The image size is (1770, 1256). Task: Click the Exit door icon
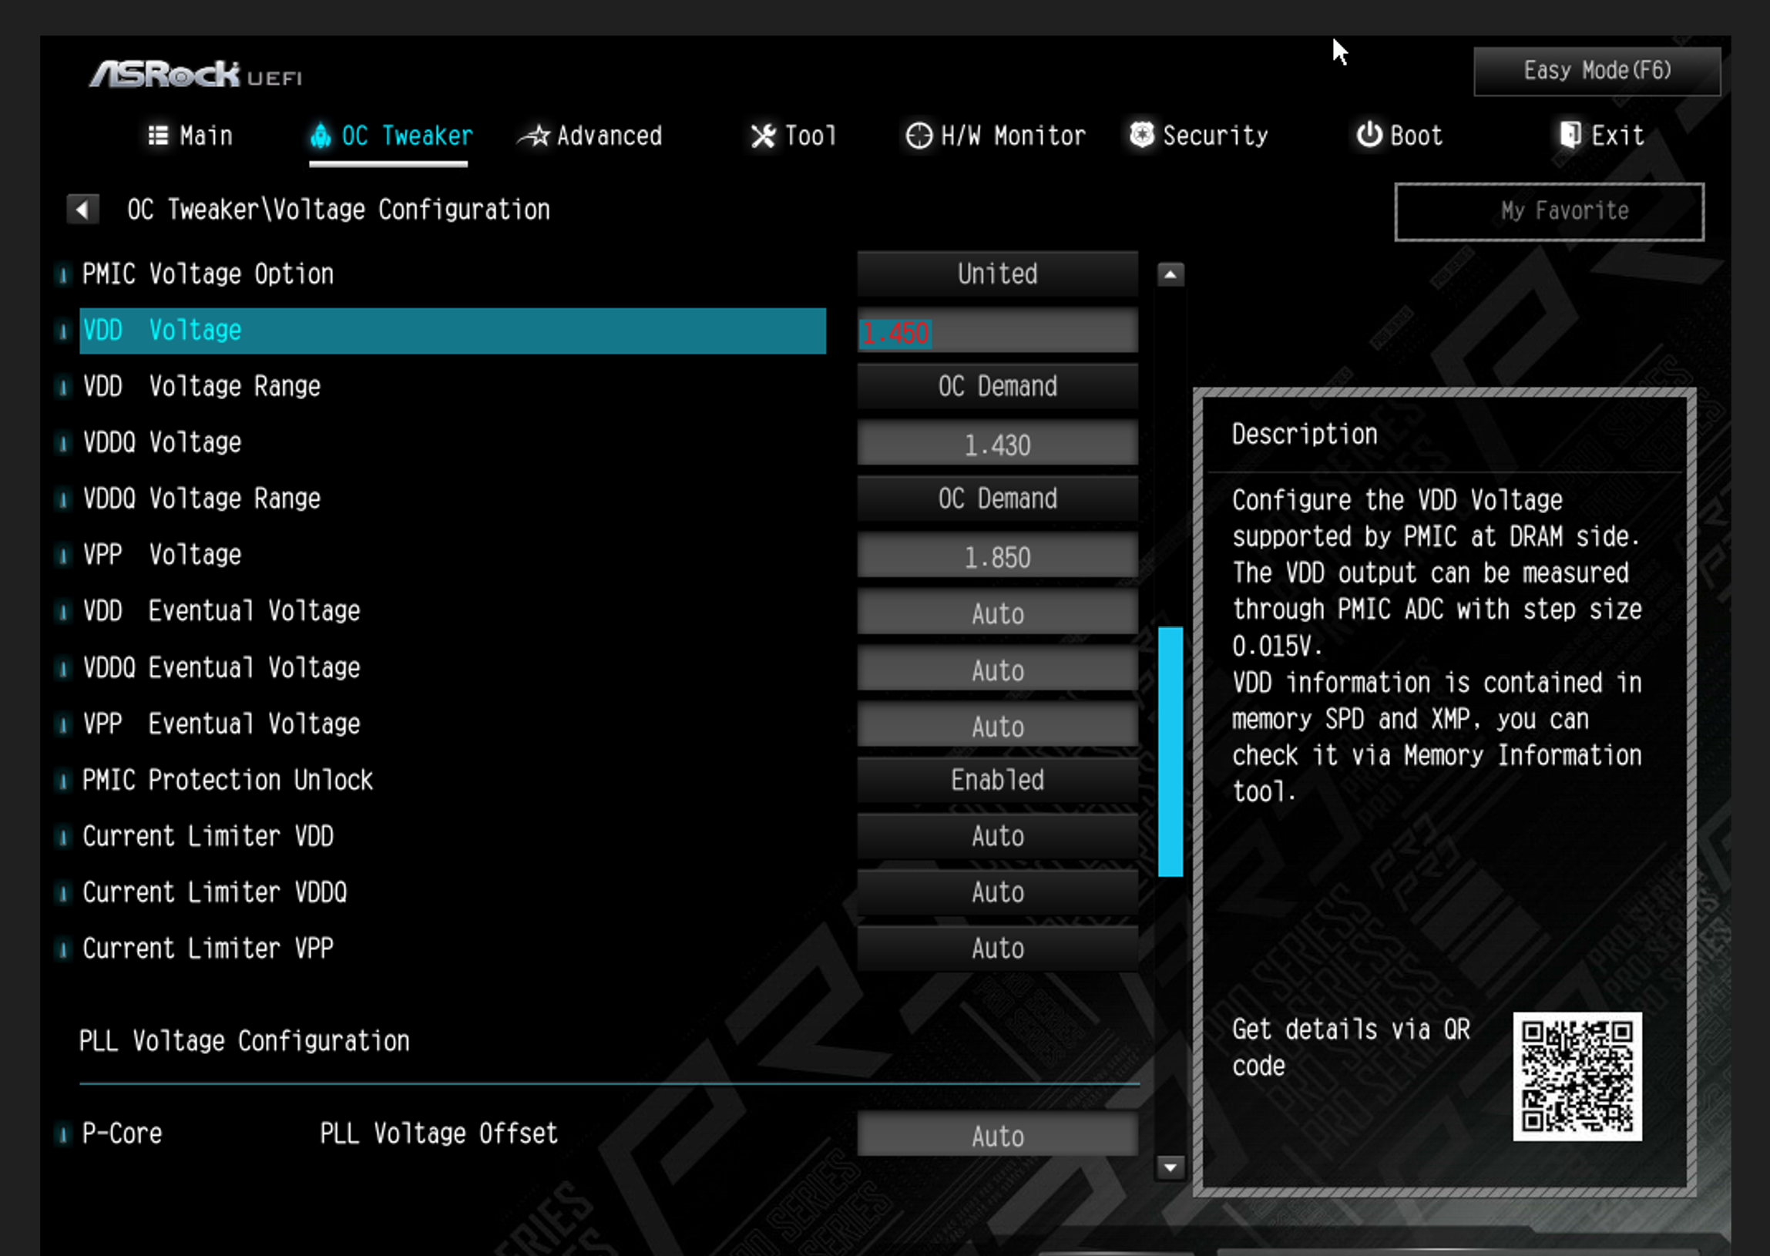pos(1570,135)
